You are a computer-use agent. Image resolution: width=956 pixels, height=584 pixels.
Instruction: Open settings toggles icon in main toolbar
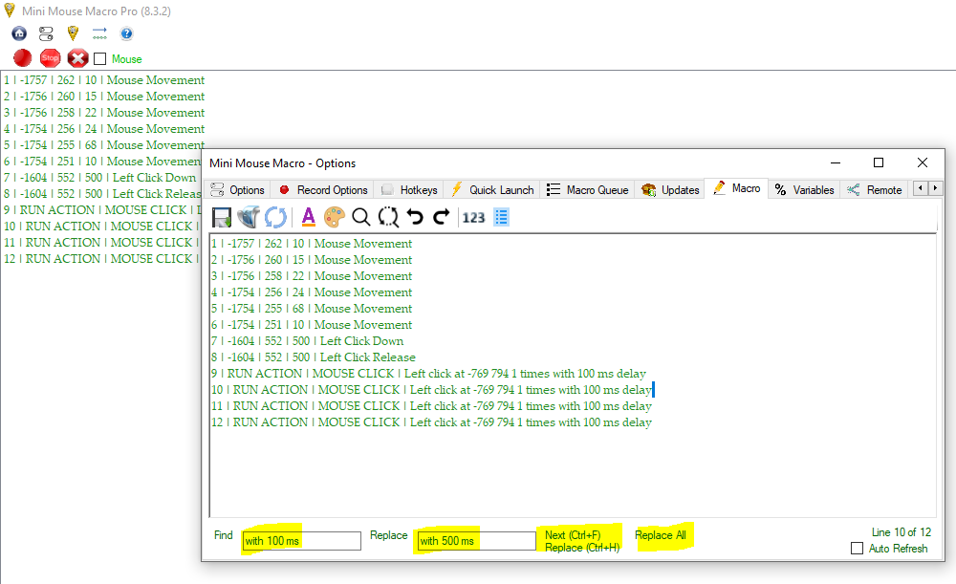click(46, 33)
